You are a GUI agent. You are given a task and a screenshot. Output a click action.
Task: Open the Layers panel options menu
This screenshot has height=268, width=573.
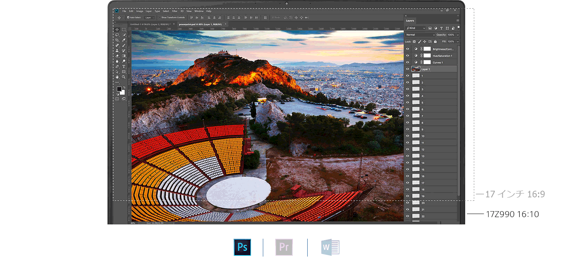[x=458, y=21]
